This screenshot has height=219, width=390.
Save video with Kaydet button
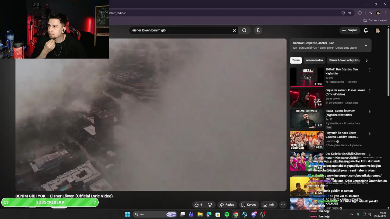pyautogui.click(x=249, y=205)
